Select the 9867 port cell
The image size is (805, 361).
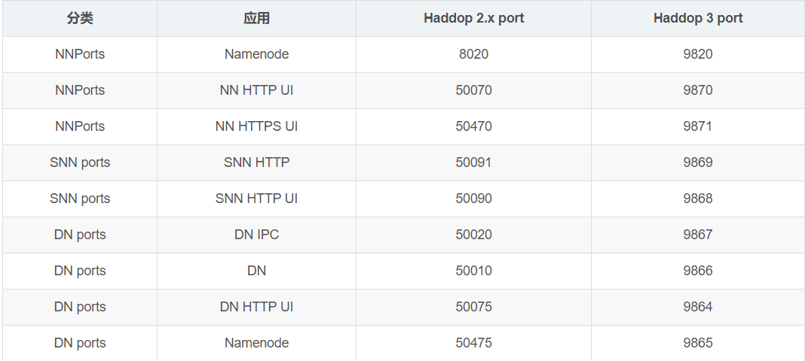point(698,235)
